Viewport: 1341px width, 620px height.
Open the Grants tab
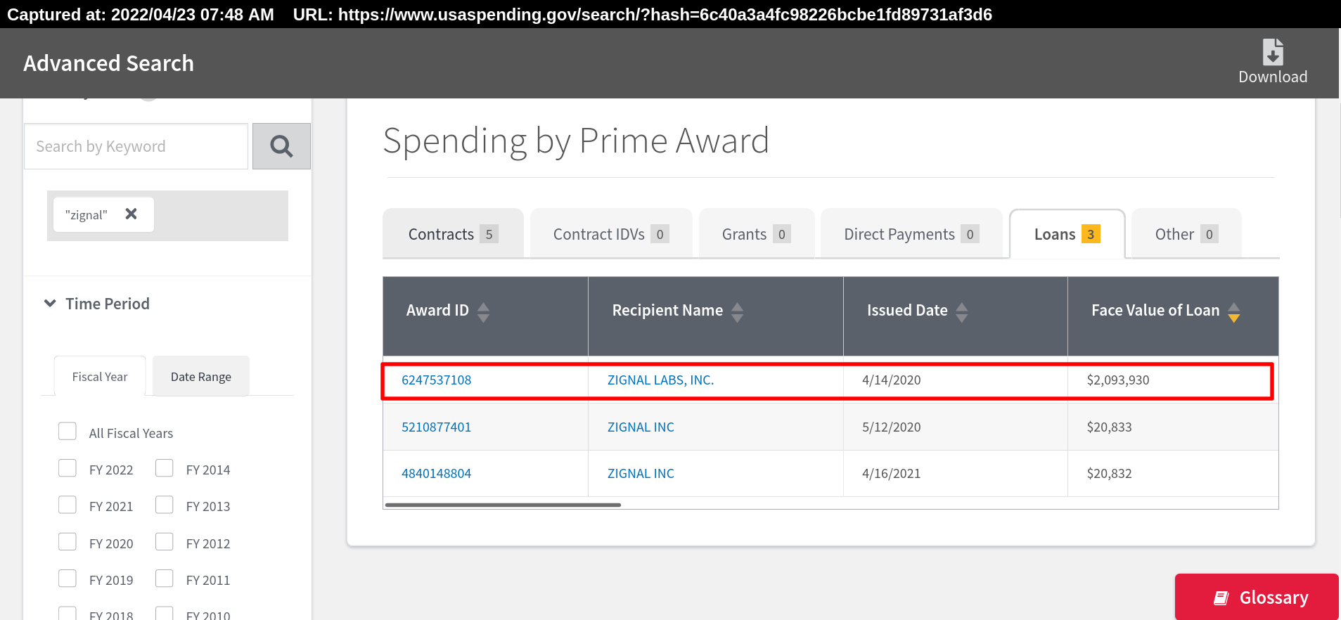click(x=757, y=234)
